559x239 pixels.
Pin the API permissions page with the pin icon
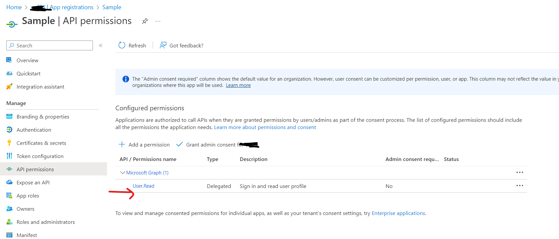[x=145, y=21]
